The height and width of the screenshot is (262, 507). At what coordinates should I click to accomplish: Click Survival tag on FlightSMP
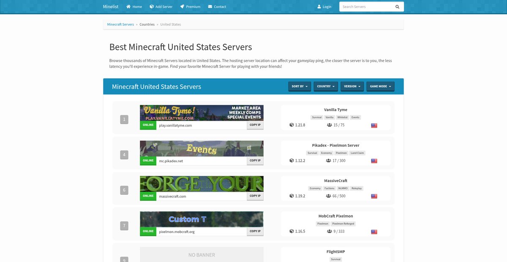click(x=335, y=259)
